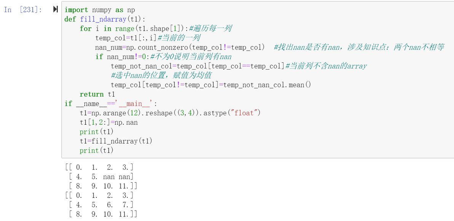Click the t1=fill_ndarray(t1) call line
This screenshot has height=221, width=454.
pyautogui.click(x=116, y=141)
